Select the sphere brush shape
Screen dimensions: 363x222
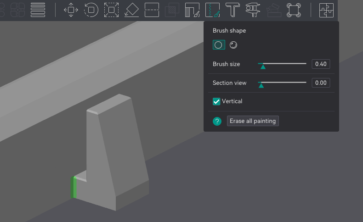coord(233,45)
